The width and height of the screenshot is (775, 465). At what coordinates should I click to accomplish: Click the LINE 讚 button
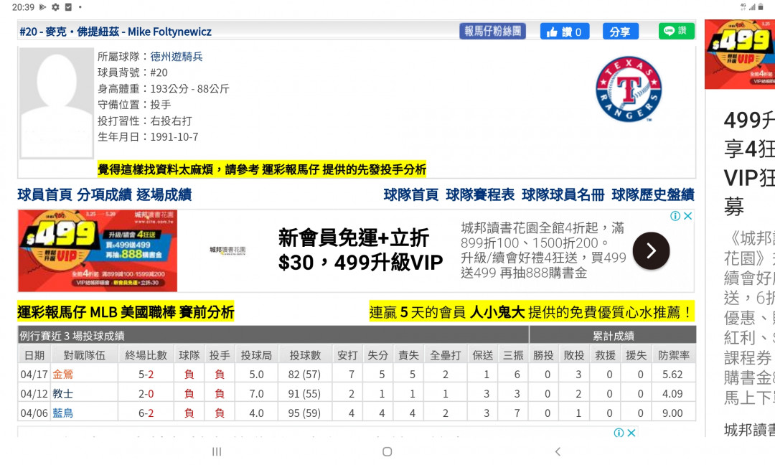click(x=676, y=31)
